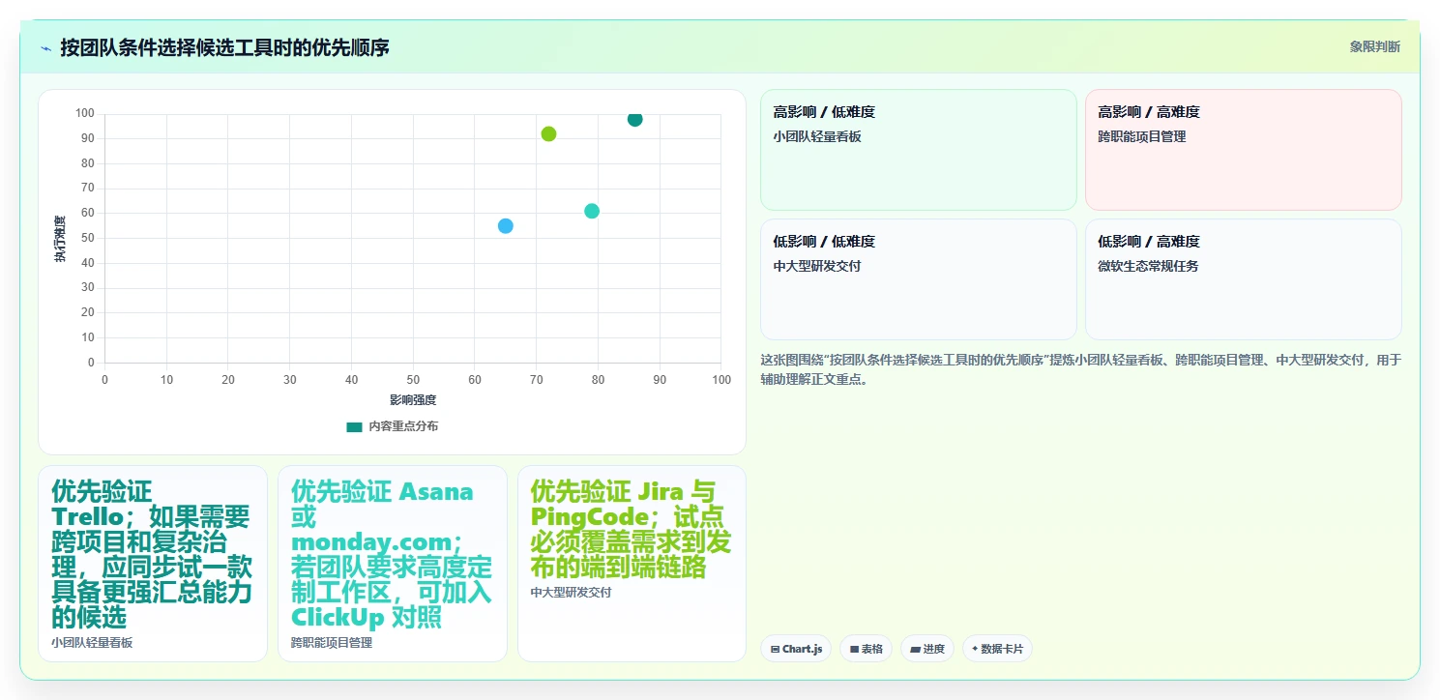Click 中大型研发交付 in the quadrant card
Screen dimensions: 1440x700
pos(817,266)
